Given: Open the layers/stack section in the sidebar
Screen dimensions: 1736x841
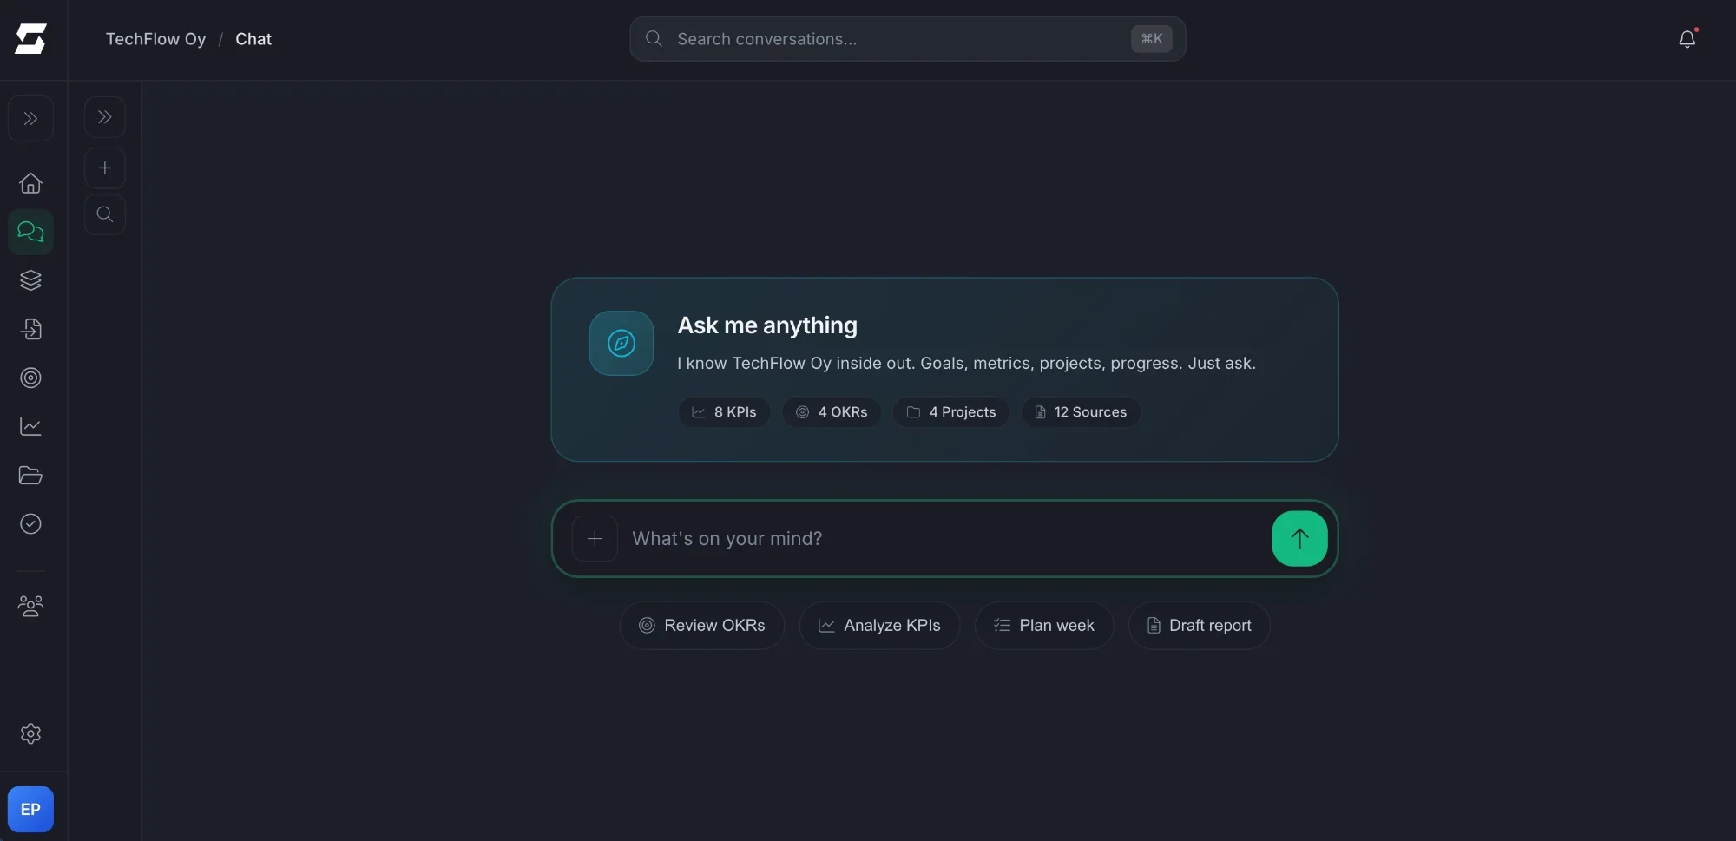Looking at the screenshot, I should 30,280.
